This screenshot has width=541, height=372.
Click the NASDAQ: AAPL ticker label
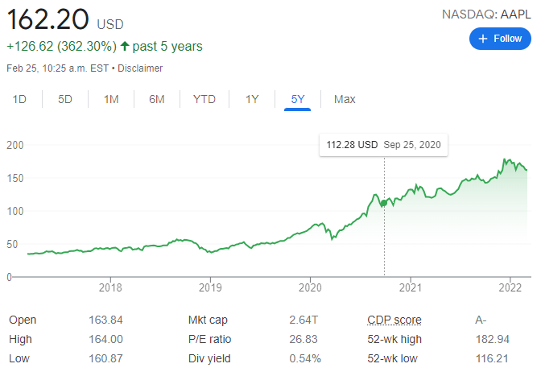click(x=488, y=14)
